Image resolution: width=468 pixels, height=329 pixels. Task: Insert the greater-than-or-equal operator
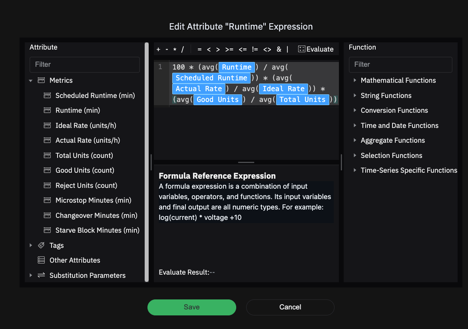coord(229,50)
